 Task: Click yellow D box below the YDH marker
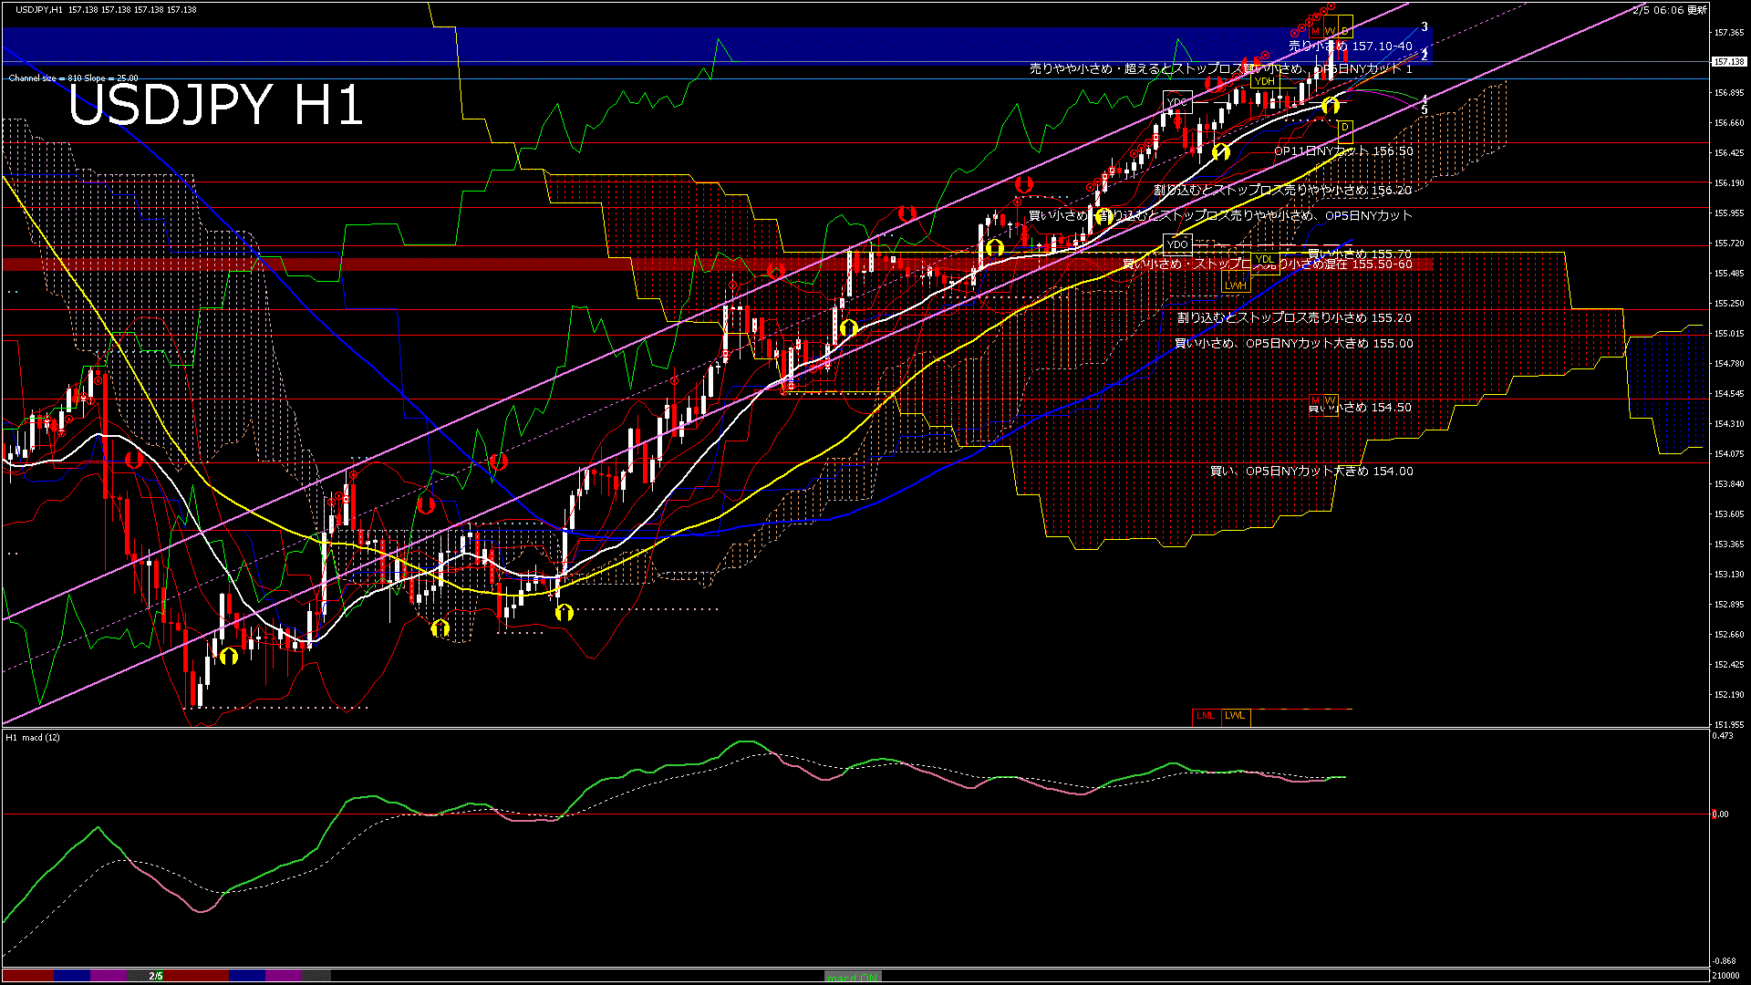point(1344,127)
